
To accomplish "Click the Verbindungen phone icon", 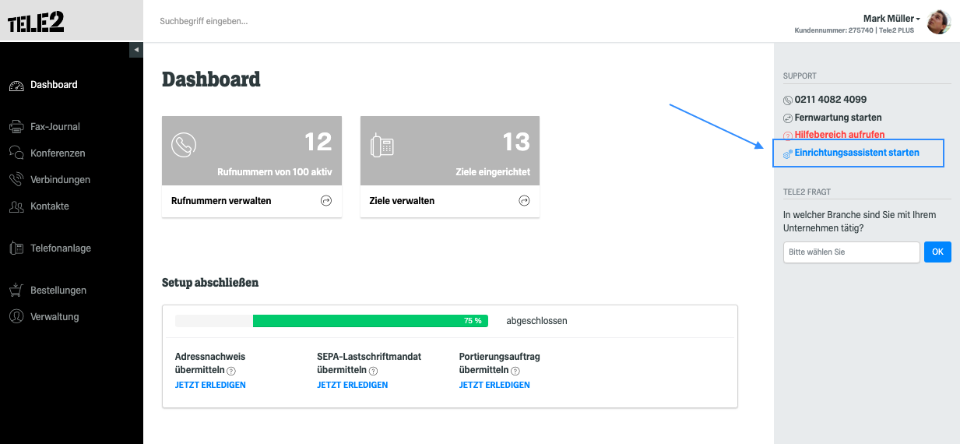I will [16, 180].
